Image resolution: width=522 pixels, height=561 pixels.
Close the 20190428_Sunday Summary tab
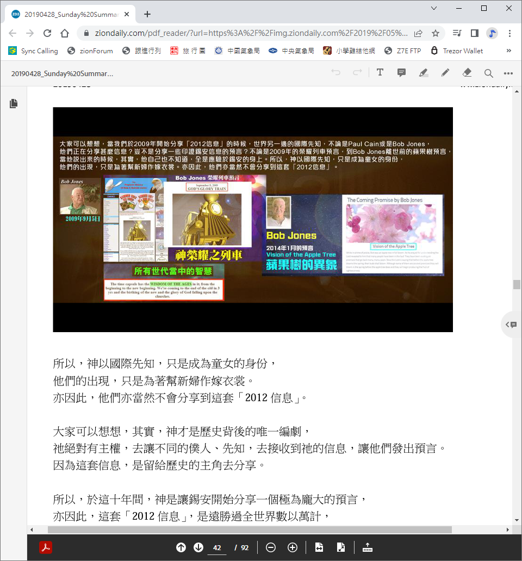point(127,14)
